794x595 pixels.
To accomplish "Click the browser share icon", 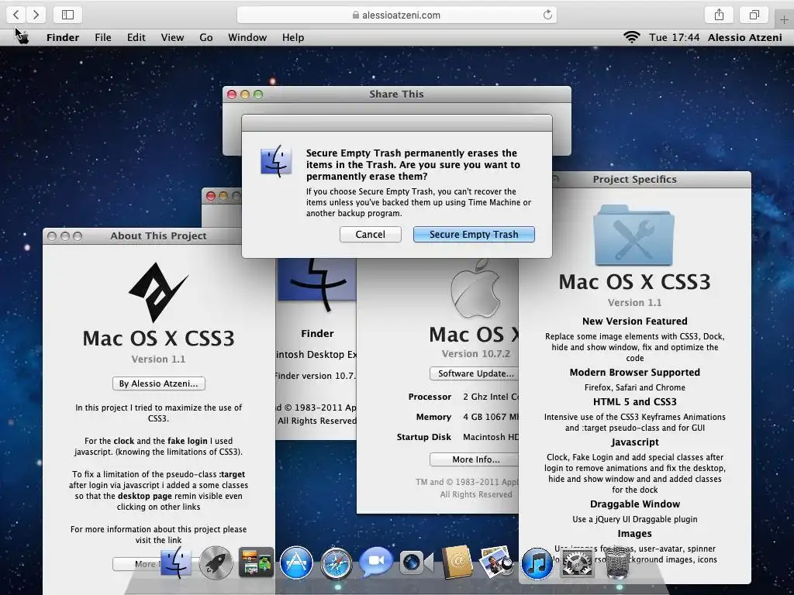I will (x=719, y=15).
